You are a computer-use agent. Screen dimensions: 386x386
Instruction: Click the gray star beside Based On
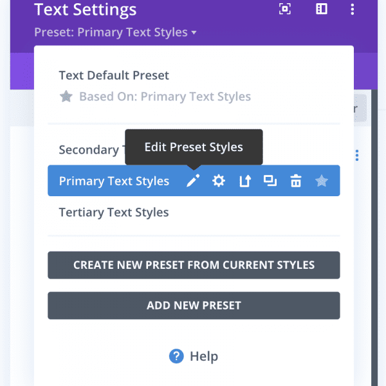click(66, 97)
